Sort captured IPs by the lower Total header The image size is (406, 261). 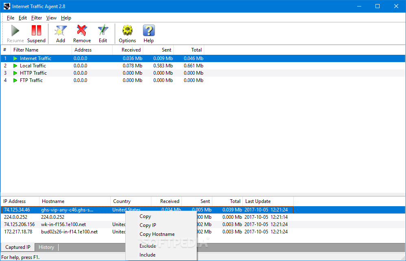pyautogui.click(x=227, y=201)
